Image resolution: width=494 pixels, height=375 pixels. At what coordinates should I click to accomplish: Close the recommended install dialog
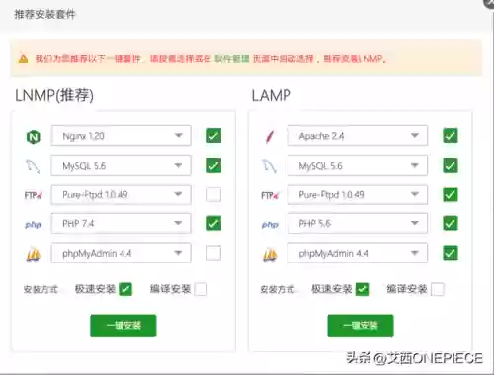click(x=489, y=3)
